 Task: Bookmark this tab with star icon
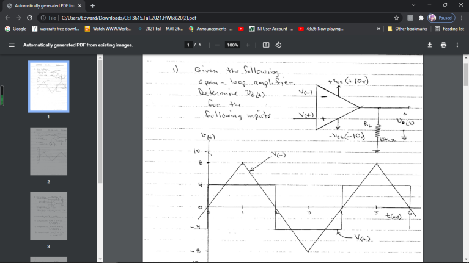coord(396,18)
